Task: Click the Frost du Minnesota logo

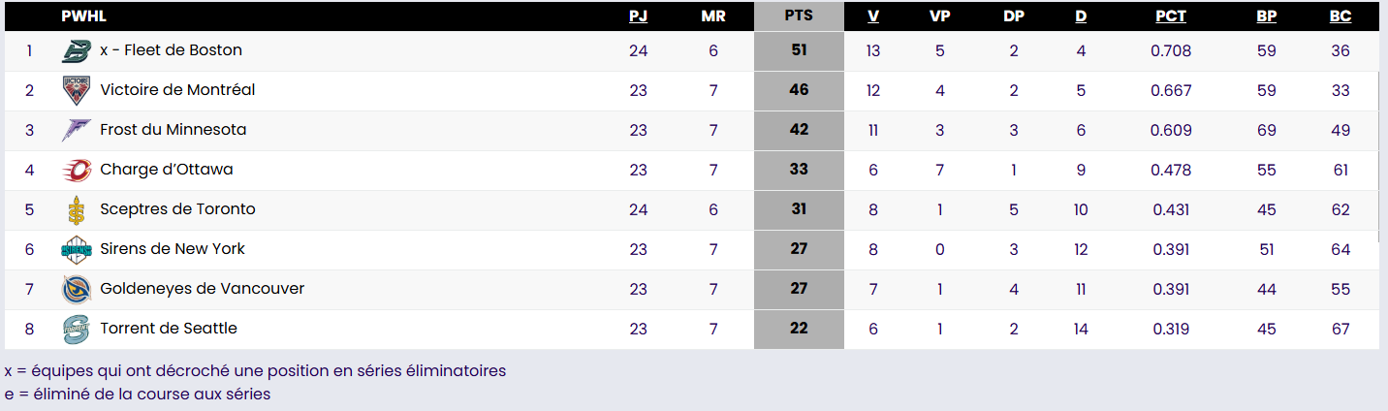Action: tap(76, 130)
